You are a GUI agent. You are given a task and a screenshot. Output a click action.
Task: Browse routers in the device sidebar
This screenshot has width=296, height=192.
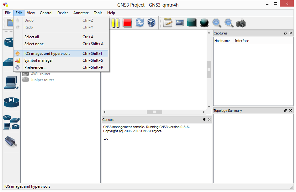click(9, 42)
